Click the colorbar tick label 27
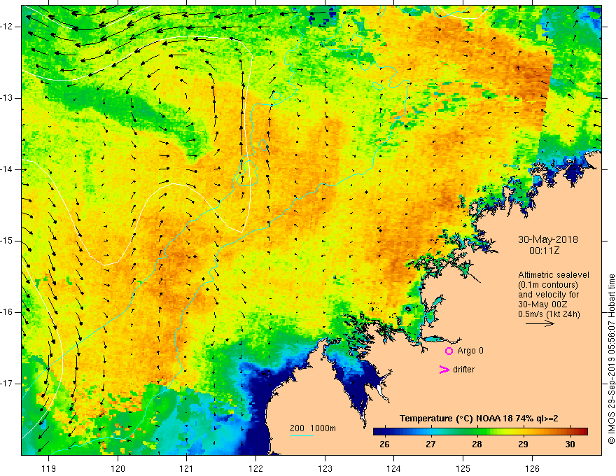616x476 pixels. pyautogui.click(x=430, y=444)
